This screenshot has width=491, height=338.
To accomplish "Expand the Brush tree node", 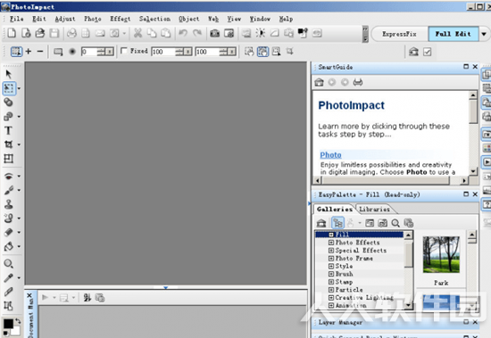I will click(x=331, y=274).
